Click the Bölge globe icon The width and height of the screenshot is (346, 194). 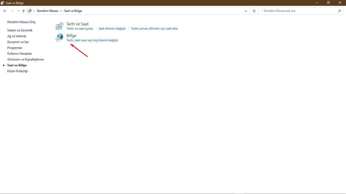pos(60,38)
